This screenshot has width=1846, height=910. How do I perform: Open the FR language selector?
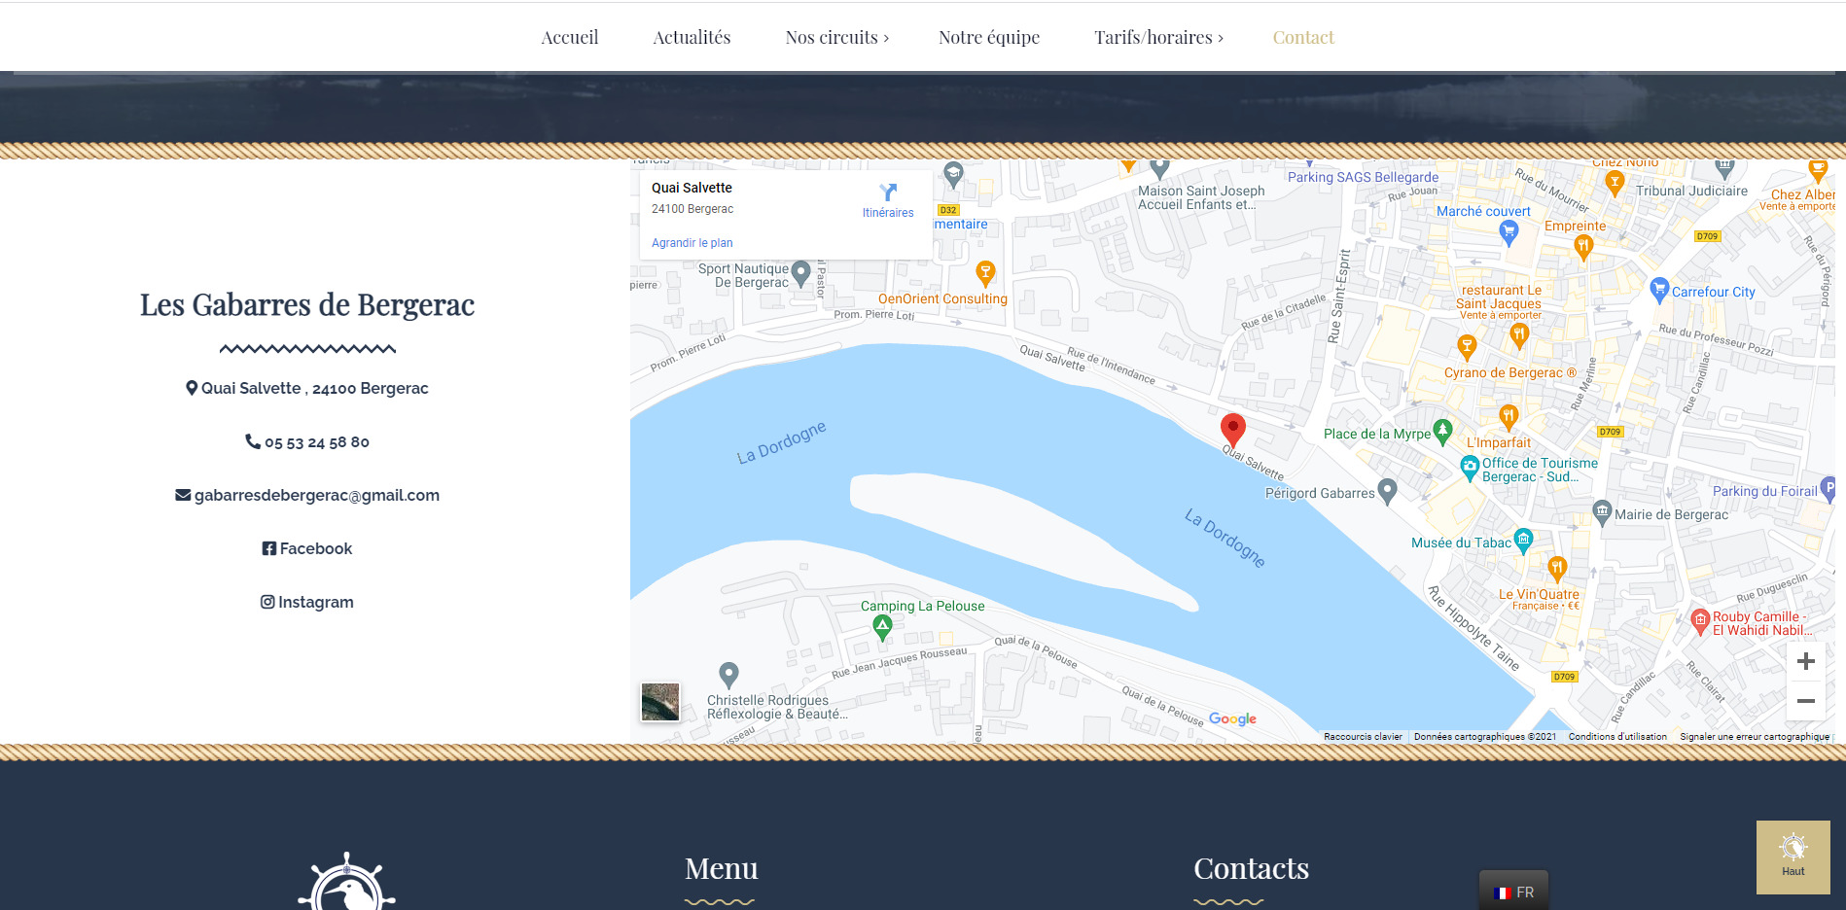(x=1513, y=892)
